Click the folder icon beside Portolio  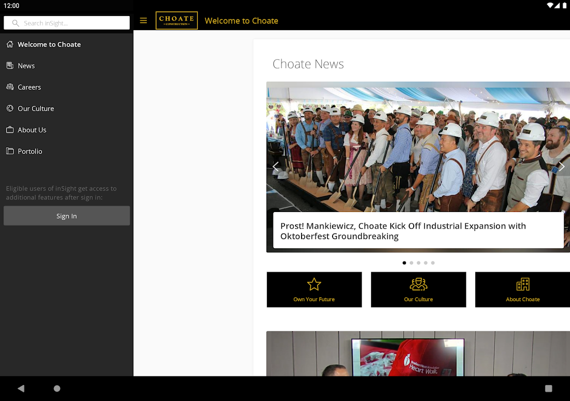(10, 151)
